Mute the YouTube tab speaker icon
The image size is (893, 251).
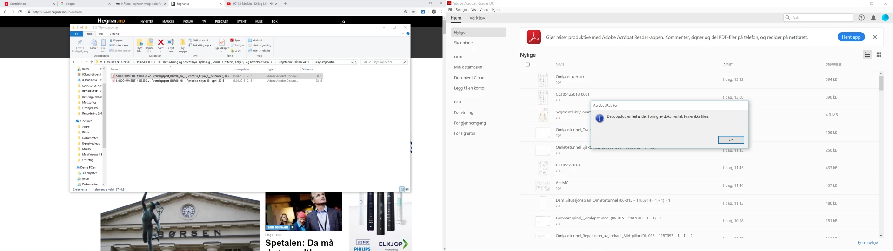[x=271, y=4]
